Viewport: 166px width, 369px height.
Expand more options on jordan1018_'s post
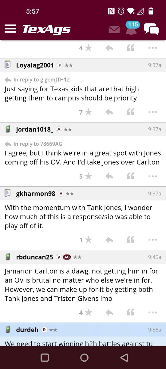click(152, 176)
